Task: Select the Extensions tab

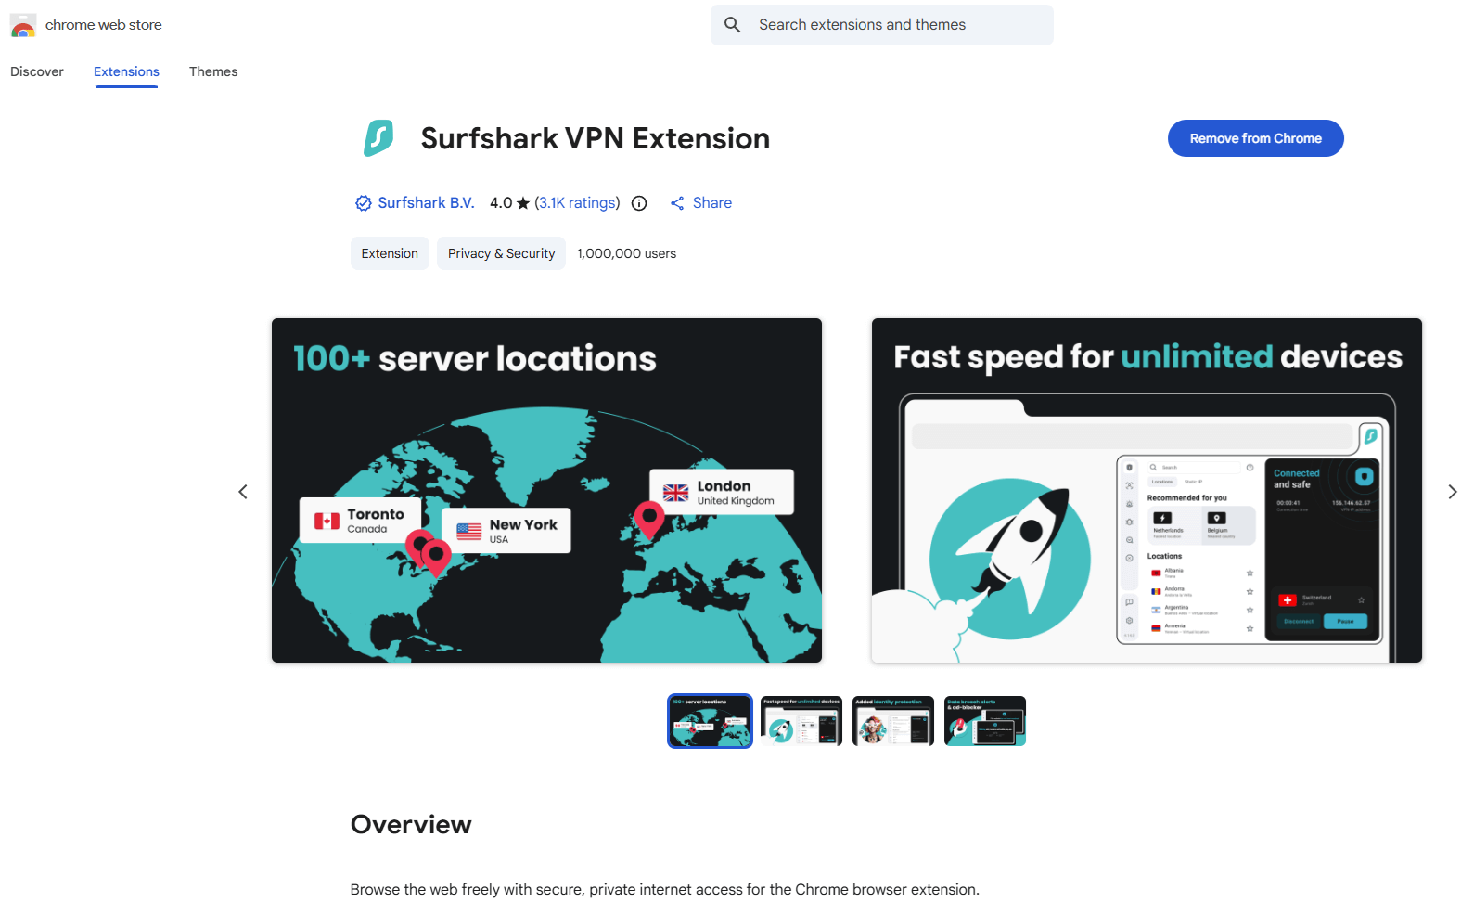Action: 126,71
